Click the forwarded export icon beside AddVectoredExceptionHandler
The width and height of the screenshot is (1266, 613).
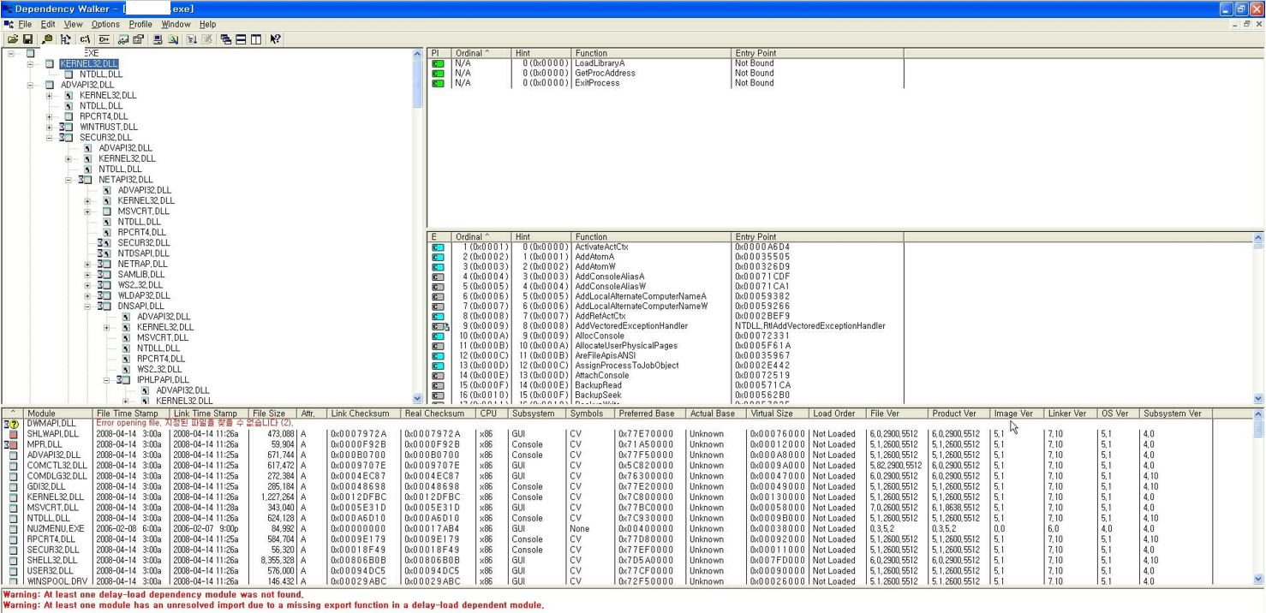coord(439,326)
